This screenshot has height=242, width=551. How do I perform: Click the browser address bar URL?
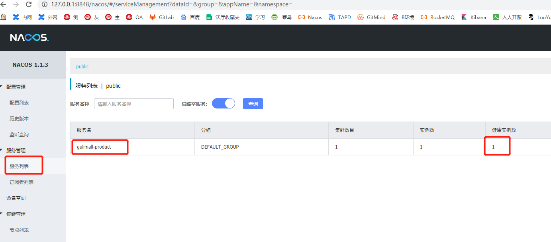point(172,4)
